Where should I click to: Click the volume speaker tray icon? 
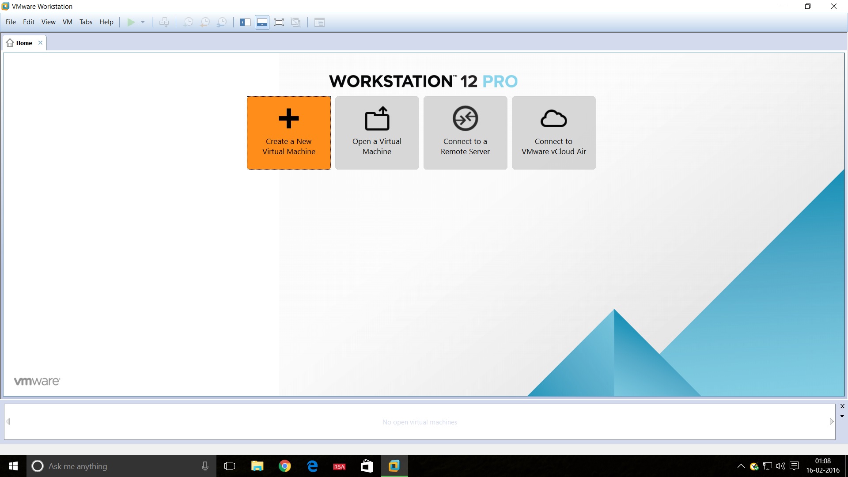coord(781,466)
